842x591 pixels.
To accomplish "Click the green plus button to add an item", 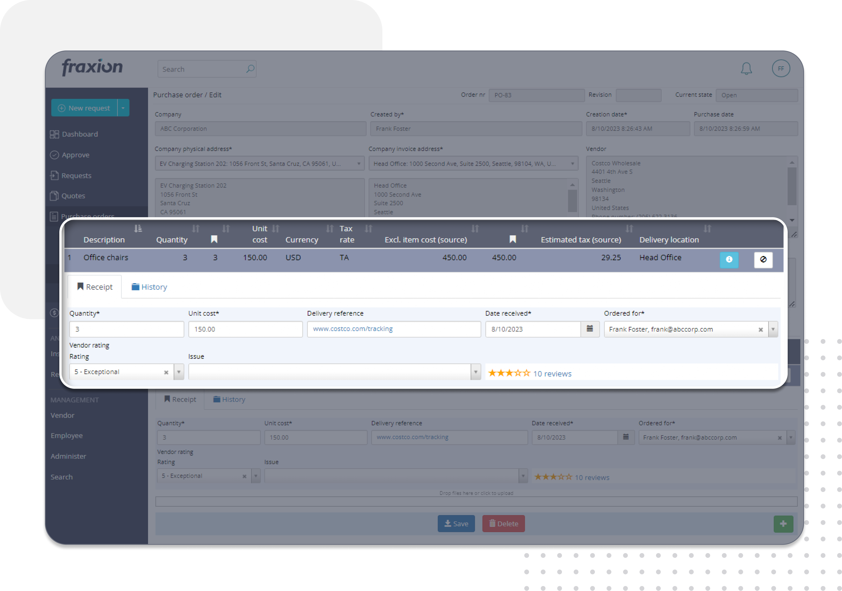I will pyautogui.click(x=783, y=524).
